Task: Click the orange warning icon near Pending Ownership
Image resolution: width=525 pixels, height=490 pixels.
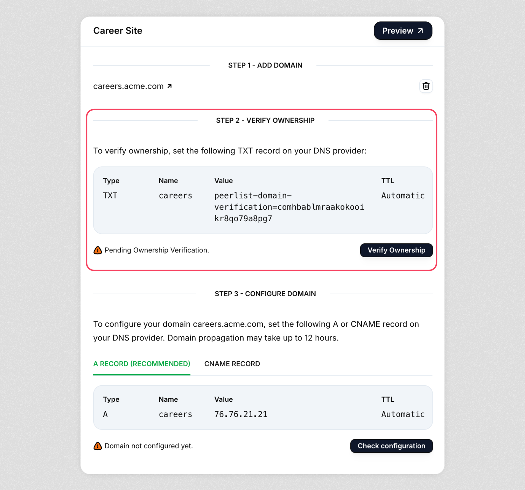Action: tap(98, 250)
